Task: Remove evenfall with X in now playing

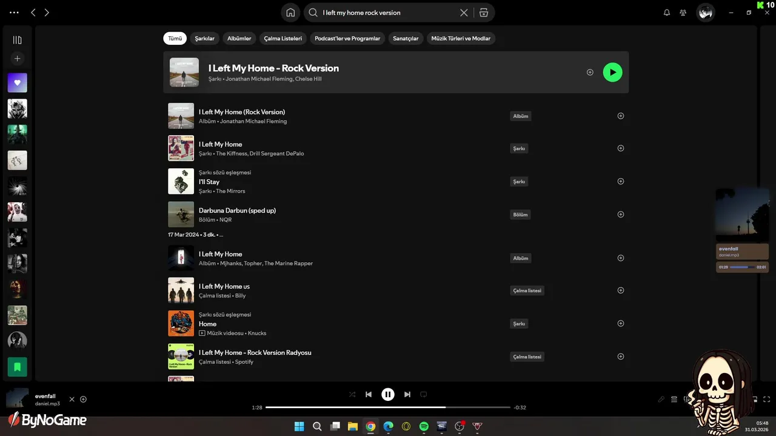Action: click(x=72, y=399)
